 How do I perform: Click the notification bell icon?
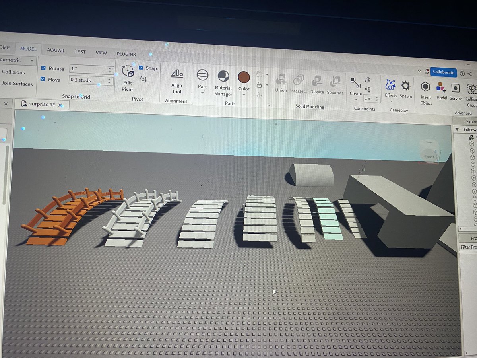[427, 72]
